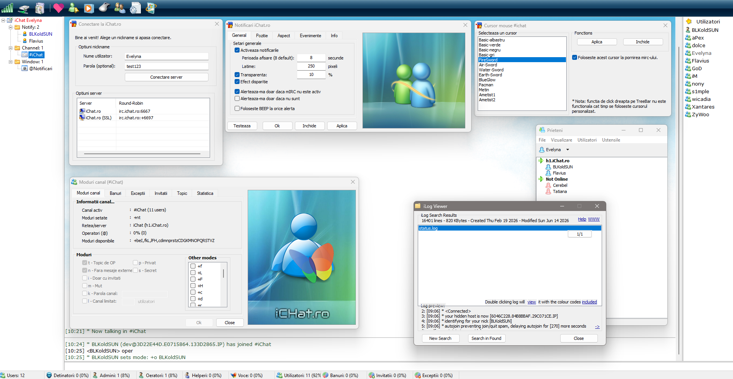Switch to the Pozitie tab
The image size is (733, 379).
[x=262, y=36]
